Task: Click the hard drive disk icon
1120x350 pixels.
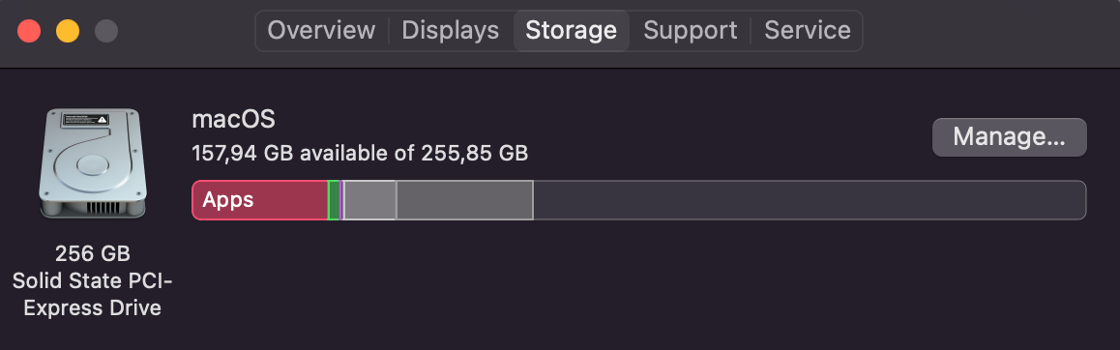Action: coord(93,162)
